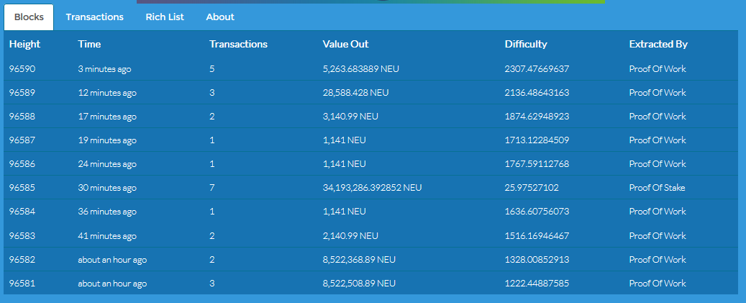Click Proof Of Work in row 96581
746x303 pixels.
click(x=658, y=284)
